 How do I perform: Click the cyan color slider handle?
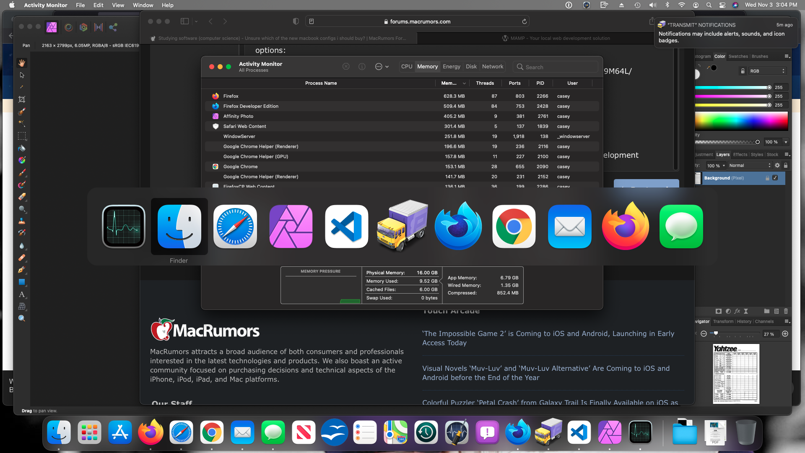coord(769,87)
